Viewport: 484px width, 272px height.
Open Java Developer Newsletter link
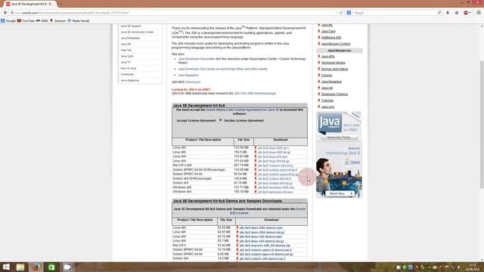(197, 59)
